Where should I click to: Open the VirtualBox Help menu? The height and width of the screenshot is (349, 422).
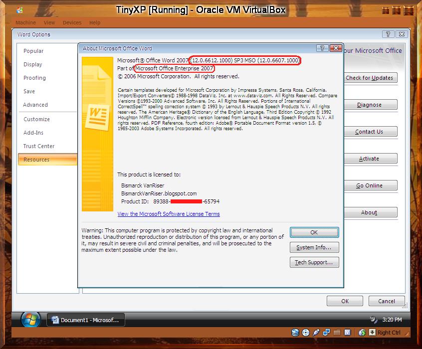[95, 22]
